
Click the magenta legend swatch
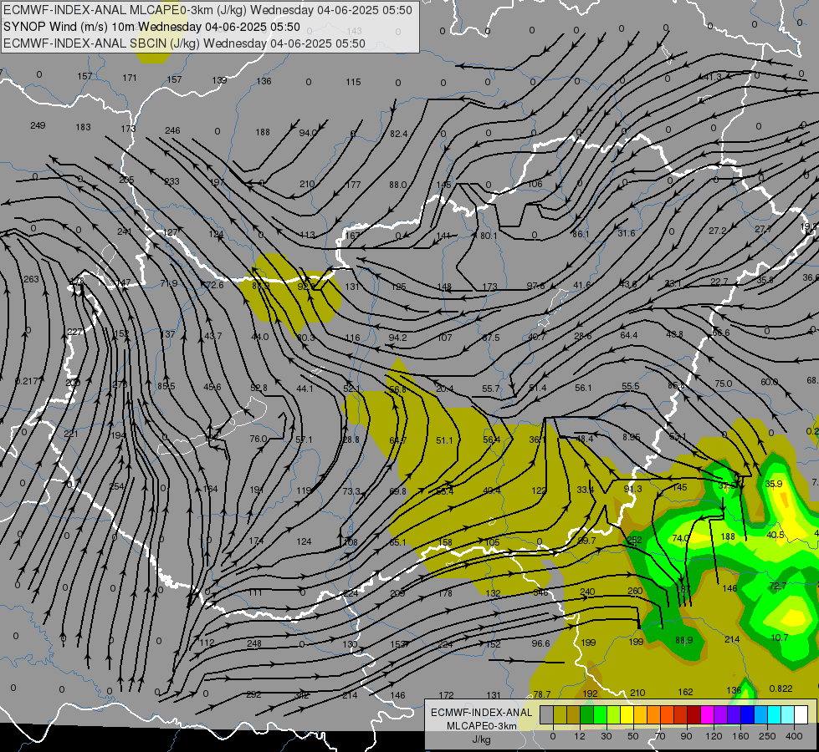point(708,715)
